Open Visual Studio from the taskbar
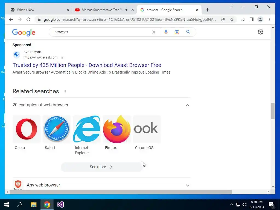 [60, 205]
